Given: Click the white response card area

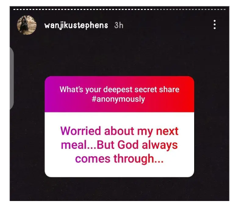Looking at the screenshot, I should click(x=119, y=145).
